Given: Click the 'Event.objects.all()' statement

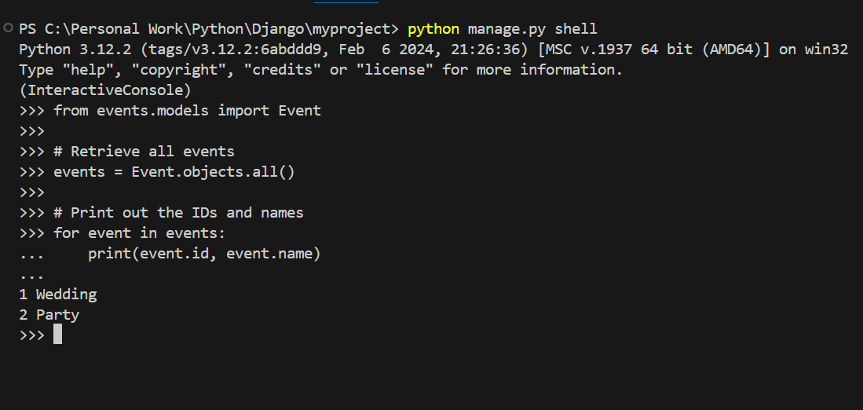Looking at the screenshot, I should coord(213,172).
